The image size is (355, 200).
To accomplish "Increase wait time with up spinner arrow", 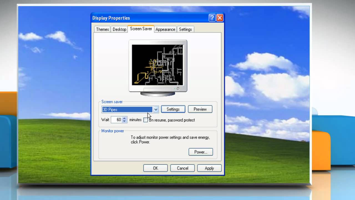I will point(124,118).
